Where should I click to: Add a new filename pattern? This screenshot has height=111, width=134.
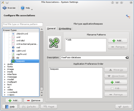tap(117, 41)
